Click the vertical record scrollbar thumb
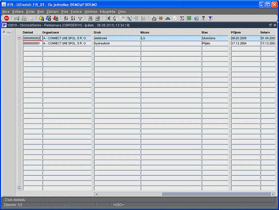The height and width of the screenshot is (210, 279). [x=19, y=108]
